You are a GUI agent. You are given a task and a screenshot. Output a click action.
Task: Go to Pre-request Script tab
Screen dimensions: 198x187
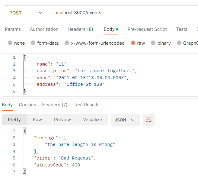point(147,29)
